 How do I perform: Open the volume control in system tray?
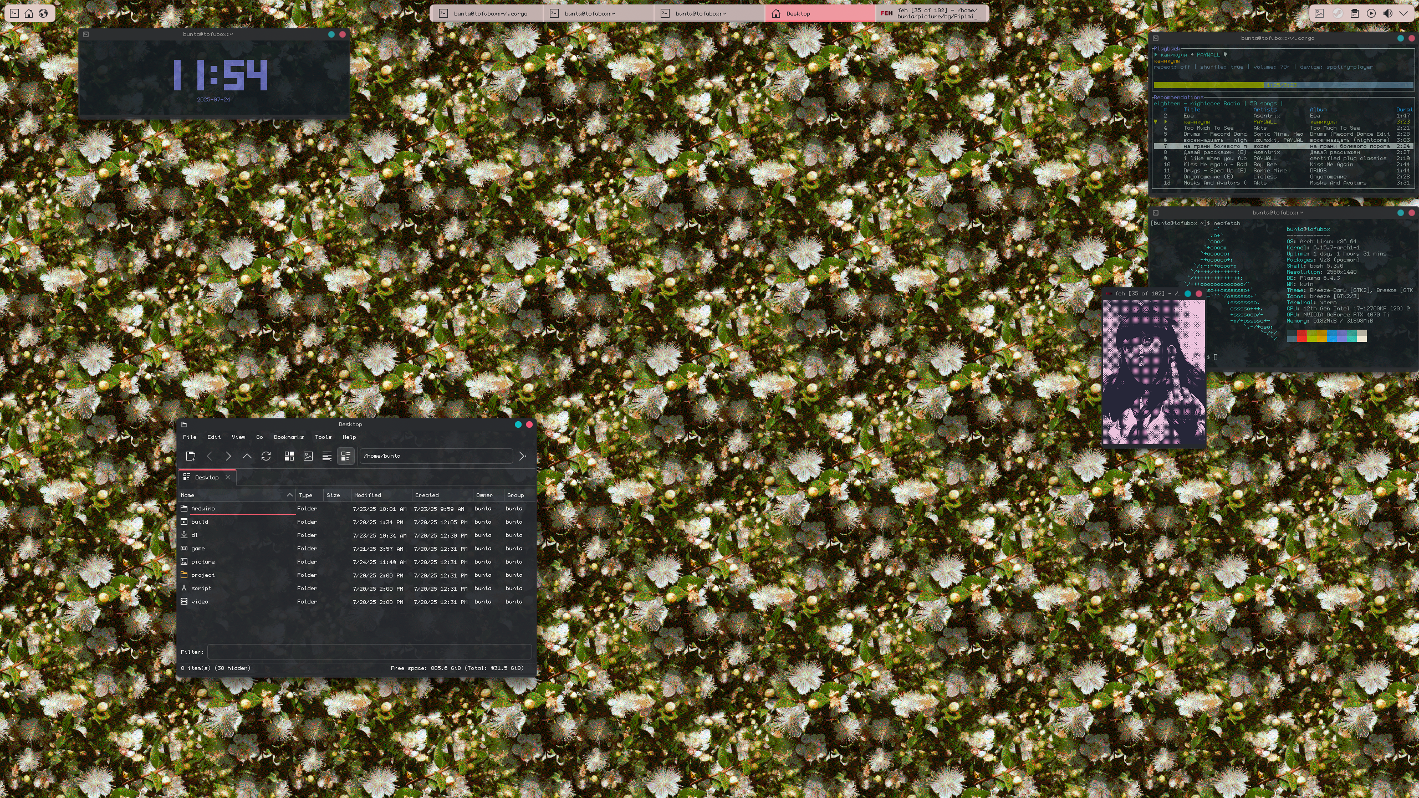coord(1388,13)
